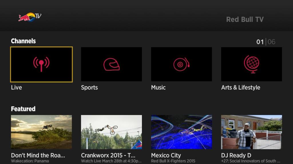Open the Sports channel label text
The image size is (293, 164).
coord(90,87)
